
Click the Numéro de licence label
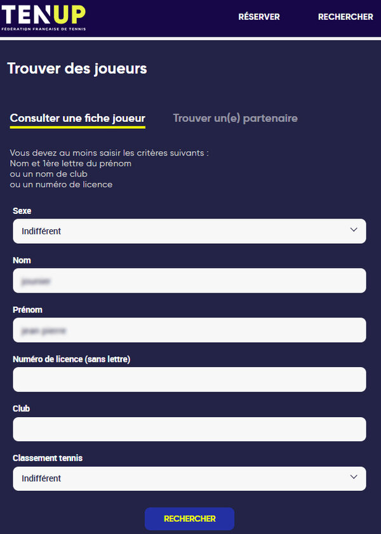click(x=71, y=359)
